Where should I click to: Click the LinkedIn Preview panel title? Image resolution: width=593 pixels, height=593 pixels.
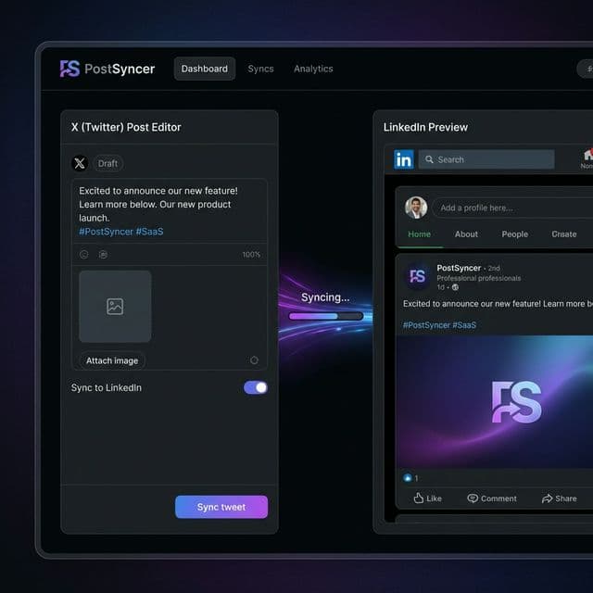pyautogui.click(x=425, y=127)
